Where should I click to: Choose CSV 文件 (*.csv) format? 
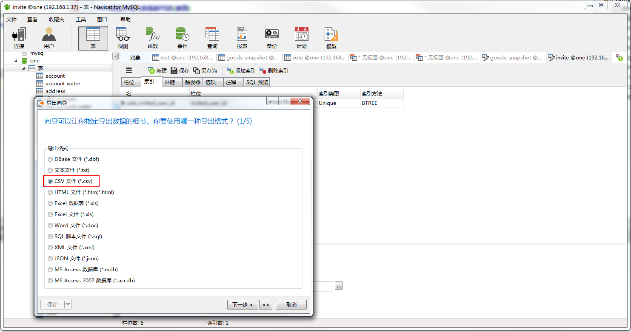70,181
